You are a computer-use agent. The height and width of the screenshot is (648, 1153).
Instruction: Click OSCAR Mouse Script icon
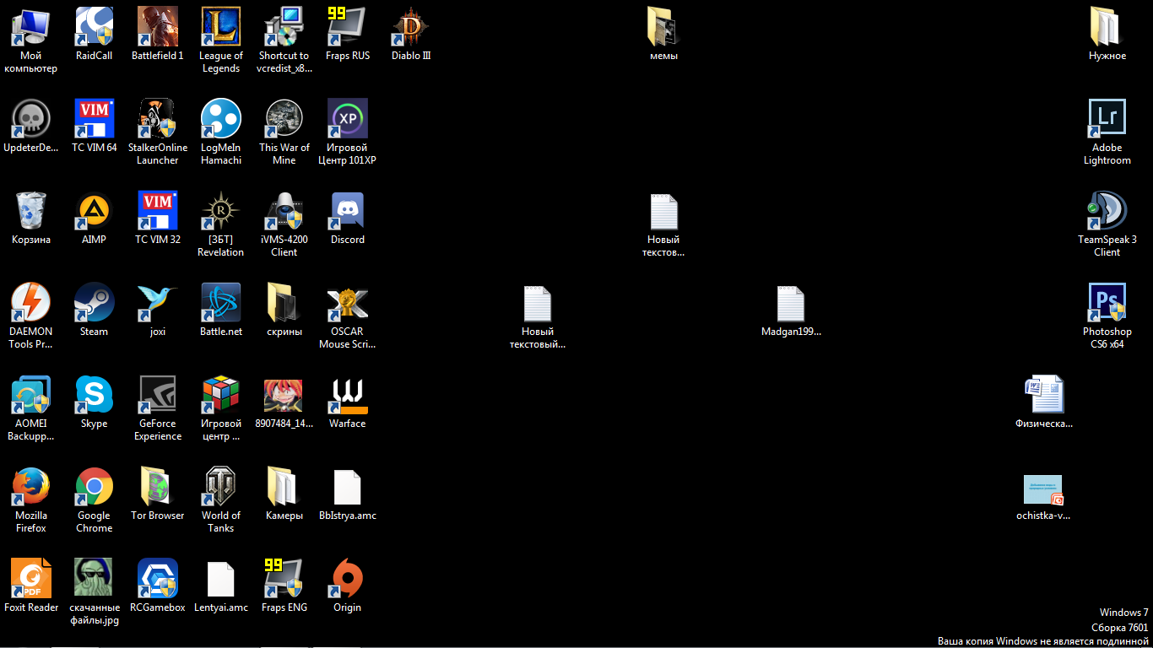(x=348, y=303)
